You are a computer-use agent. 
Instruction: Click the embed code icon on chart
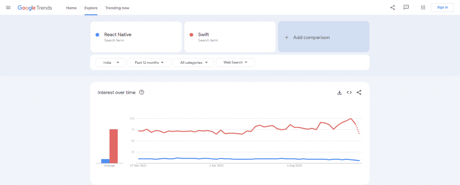point(349,92)
